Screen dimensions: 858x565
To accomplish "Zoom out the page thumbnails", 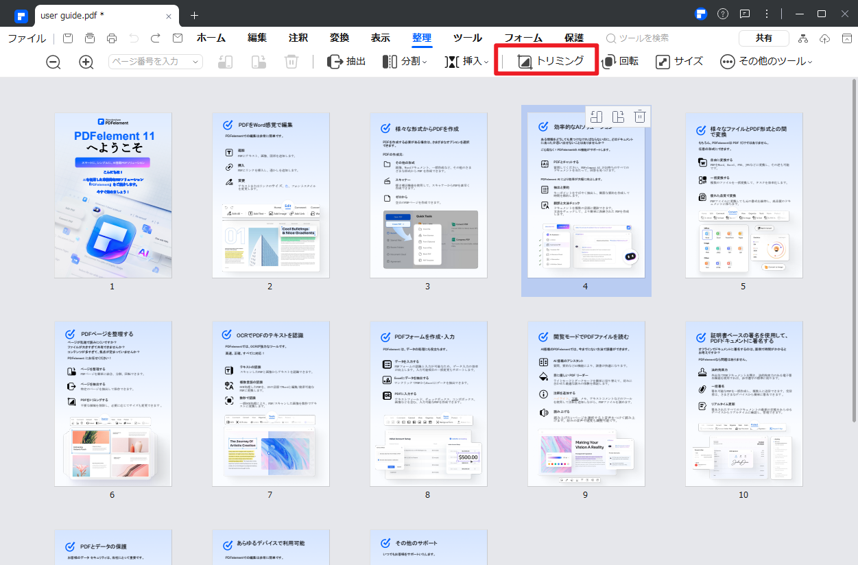I will (x=53, y=62).
